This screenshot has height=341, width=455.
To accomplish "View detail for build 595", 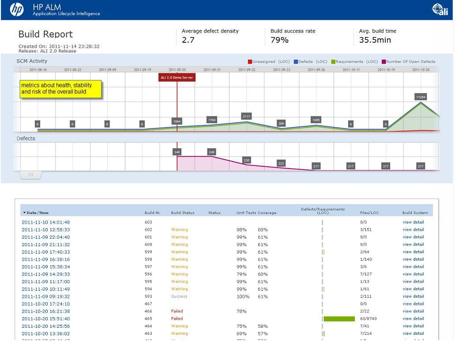I will click(413, 281).
